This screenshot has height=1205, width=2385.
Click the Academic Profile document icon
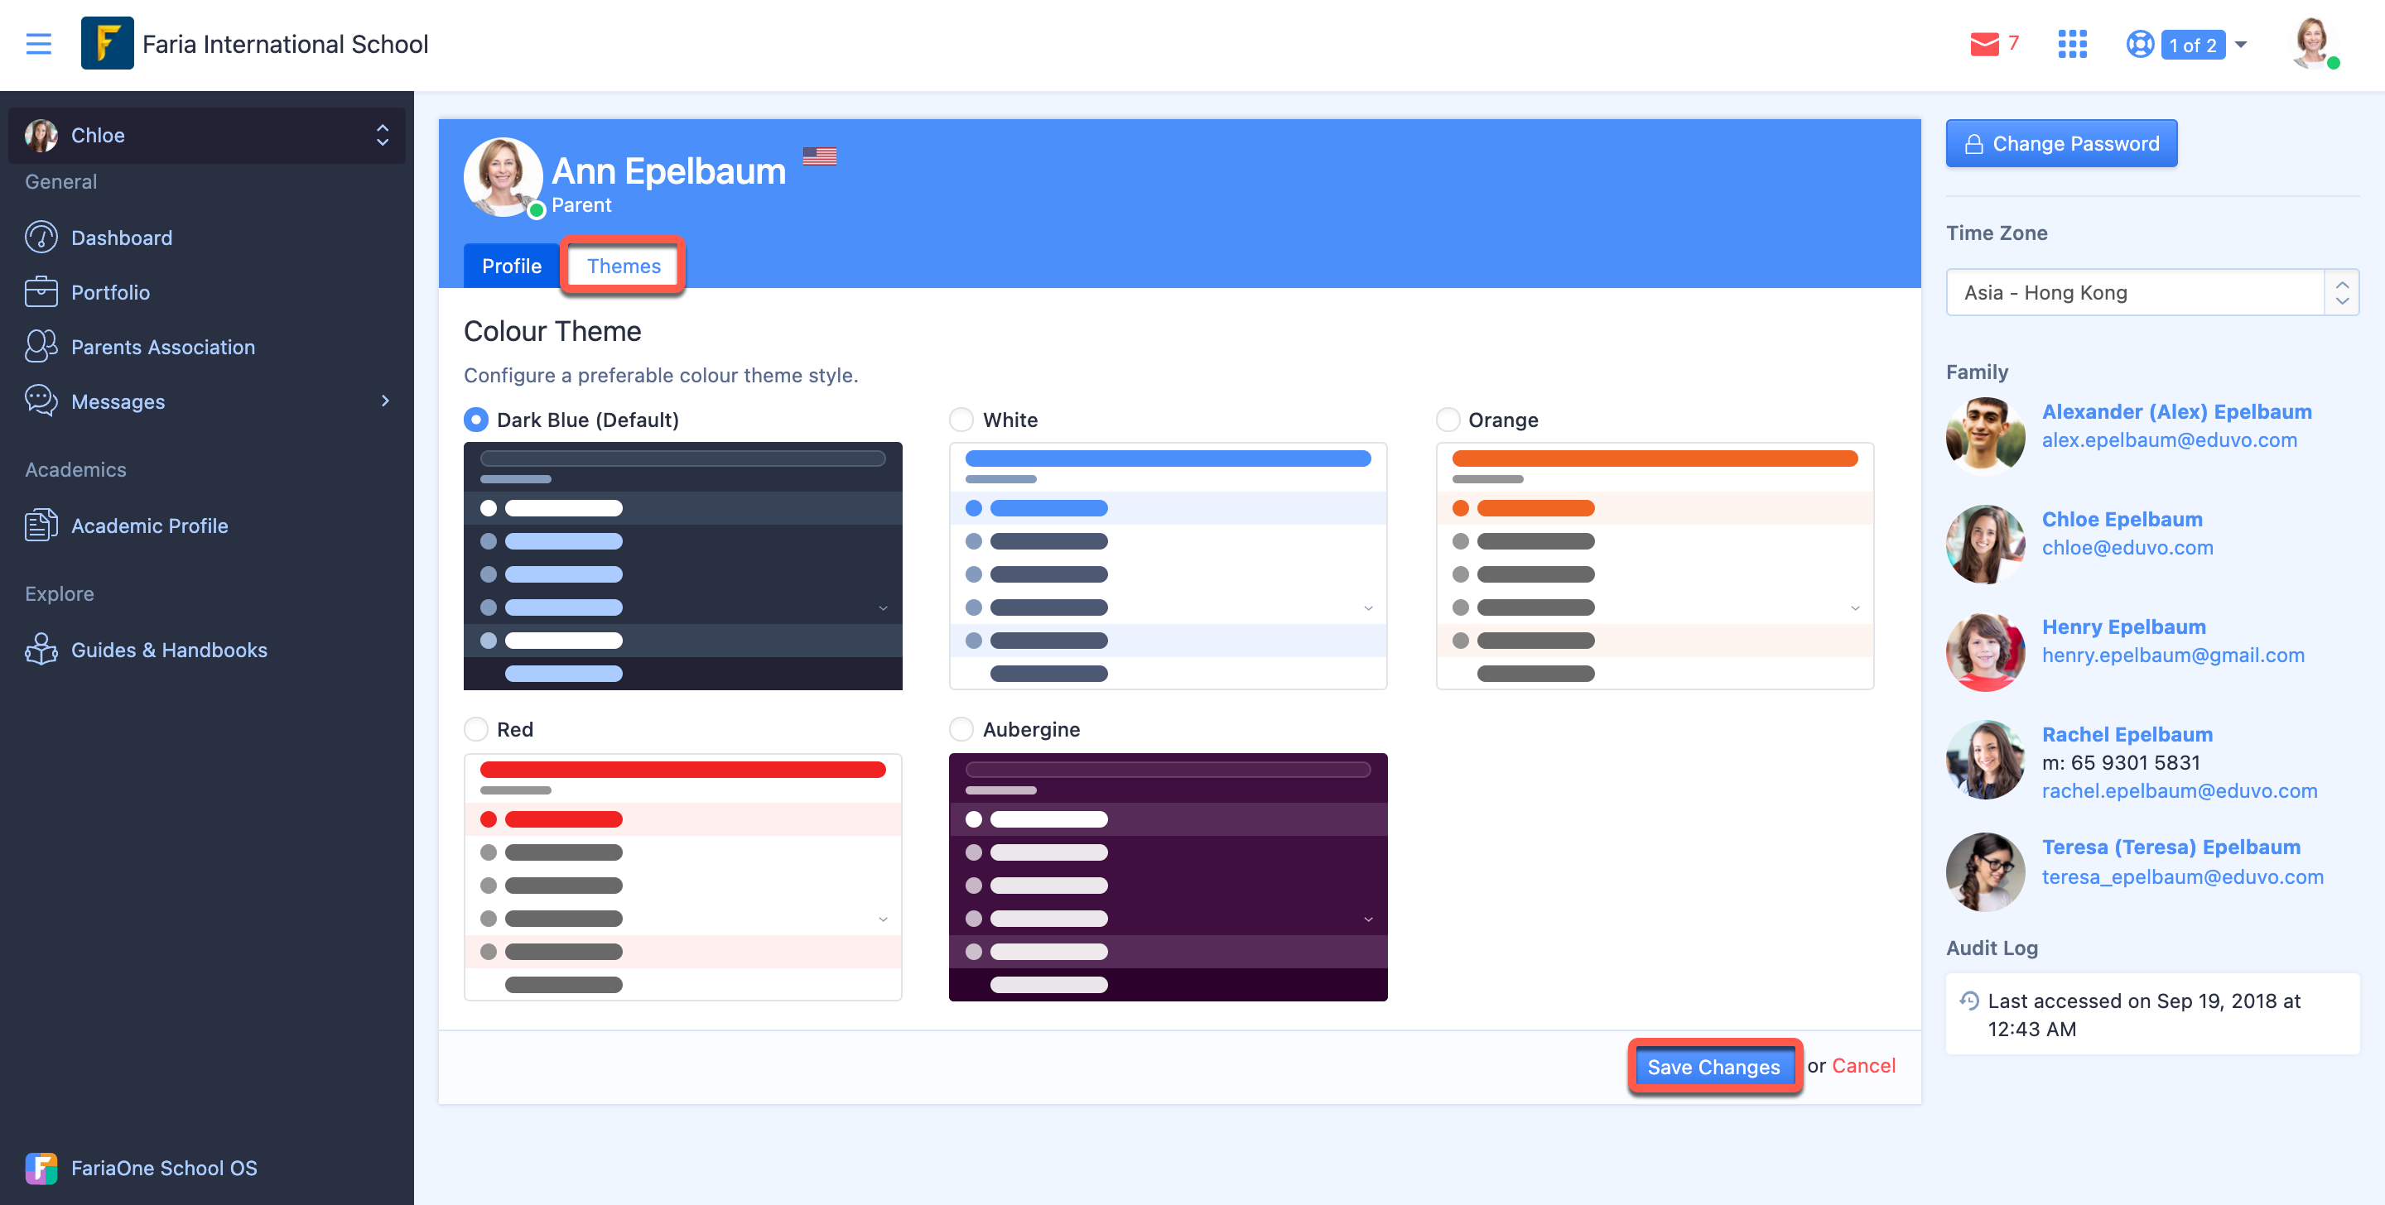click(x=41, y=525)
